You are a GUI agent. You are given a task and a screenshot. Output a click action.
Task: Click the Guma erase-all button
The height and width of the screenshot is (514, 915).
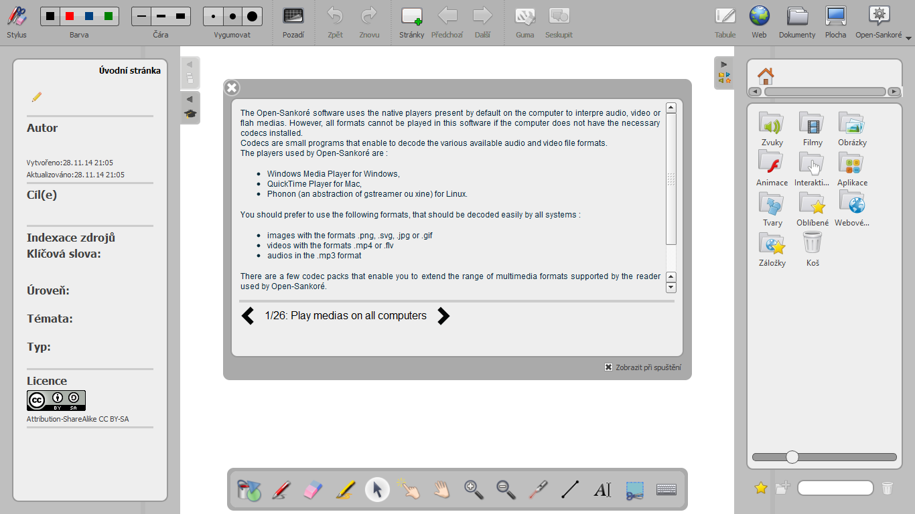(525, 21)
